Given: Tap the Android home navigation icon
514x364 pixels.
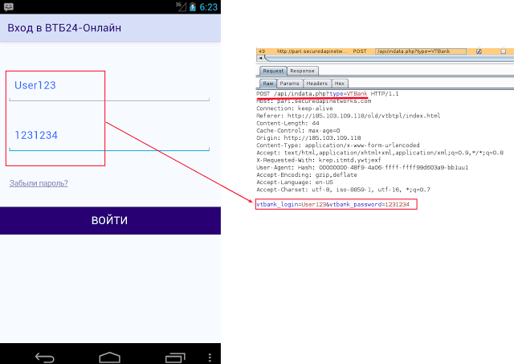Looking at the screenshot, I should [109, 355].
